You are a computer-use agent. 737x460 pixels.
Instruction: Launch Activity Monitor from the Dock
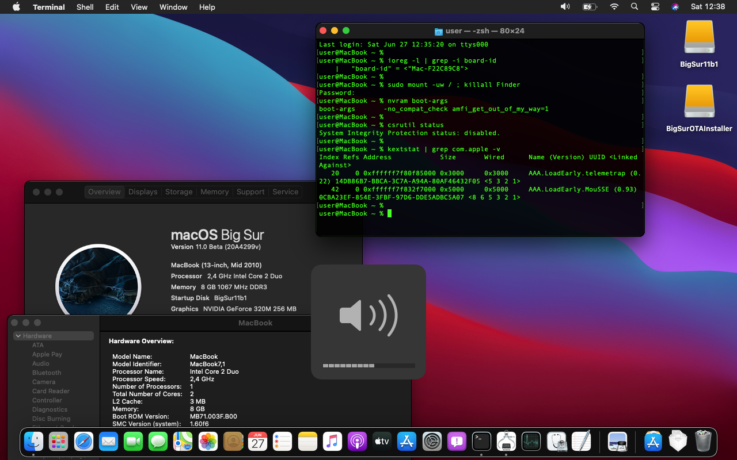click(x=531, y=442)
